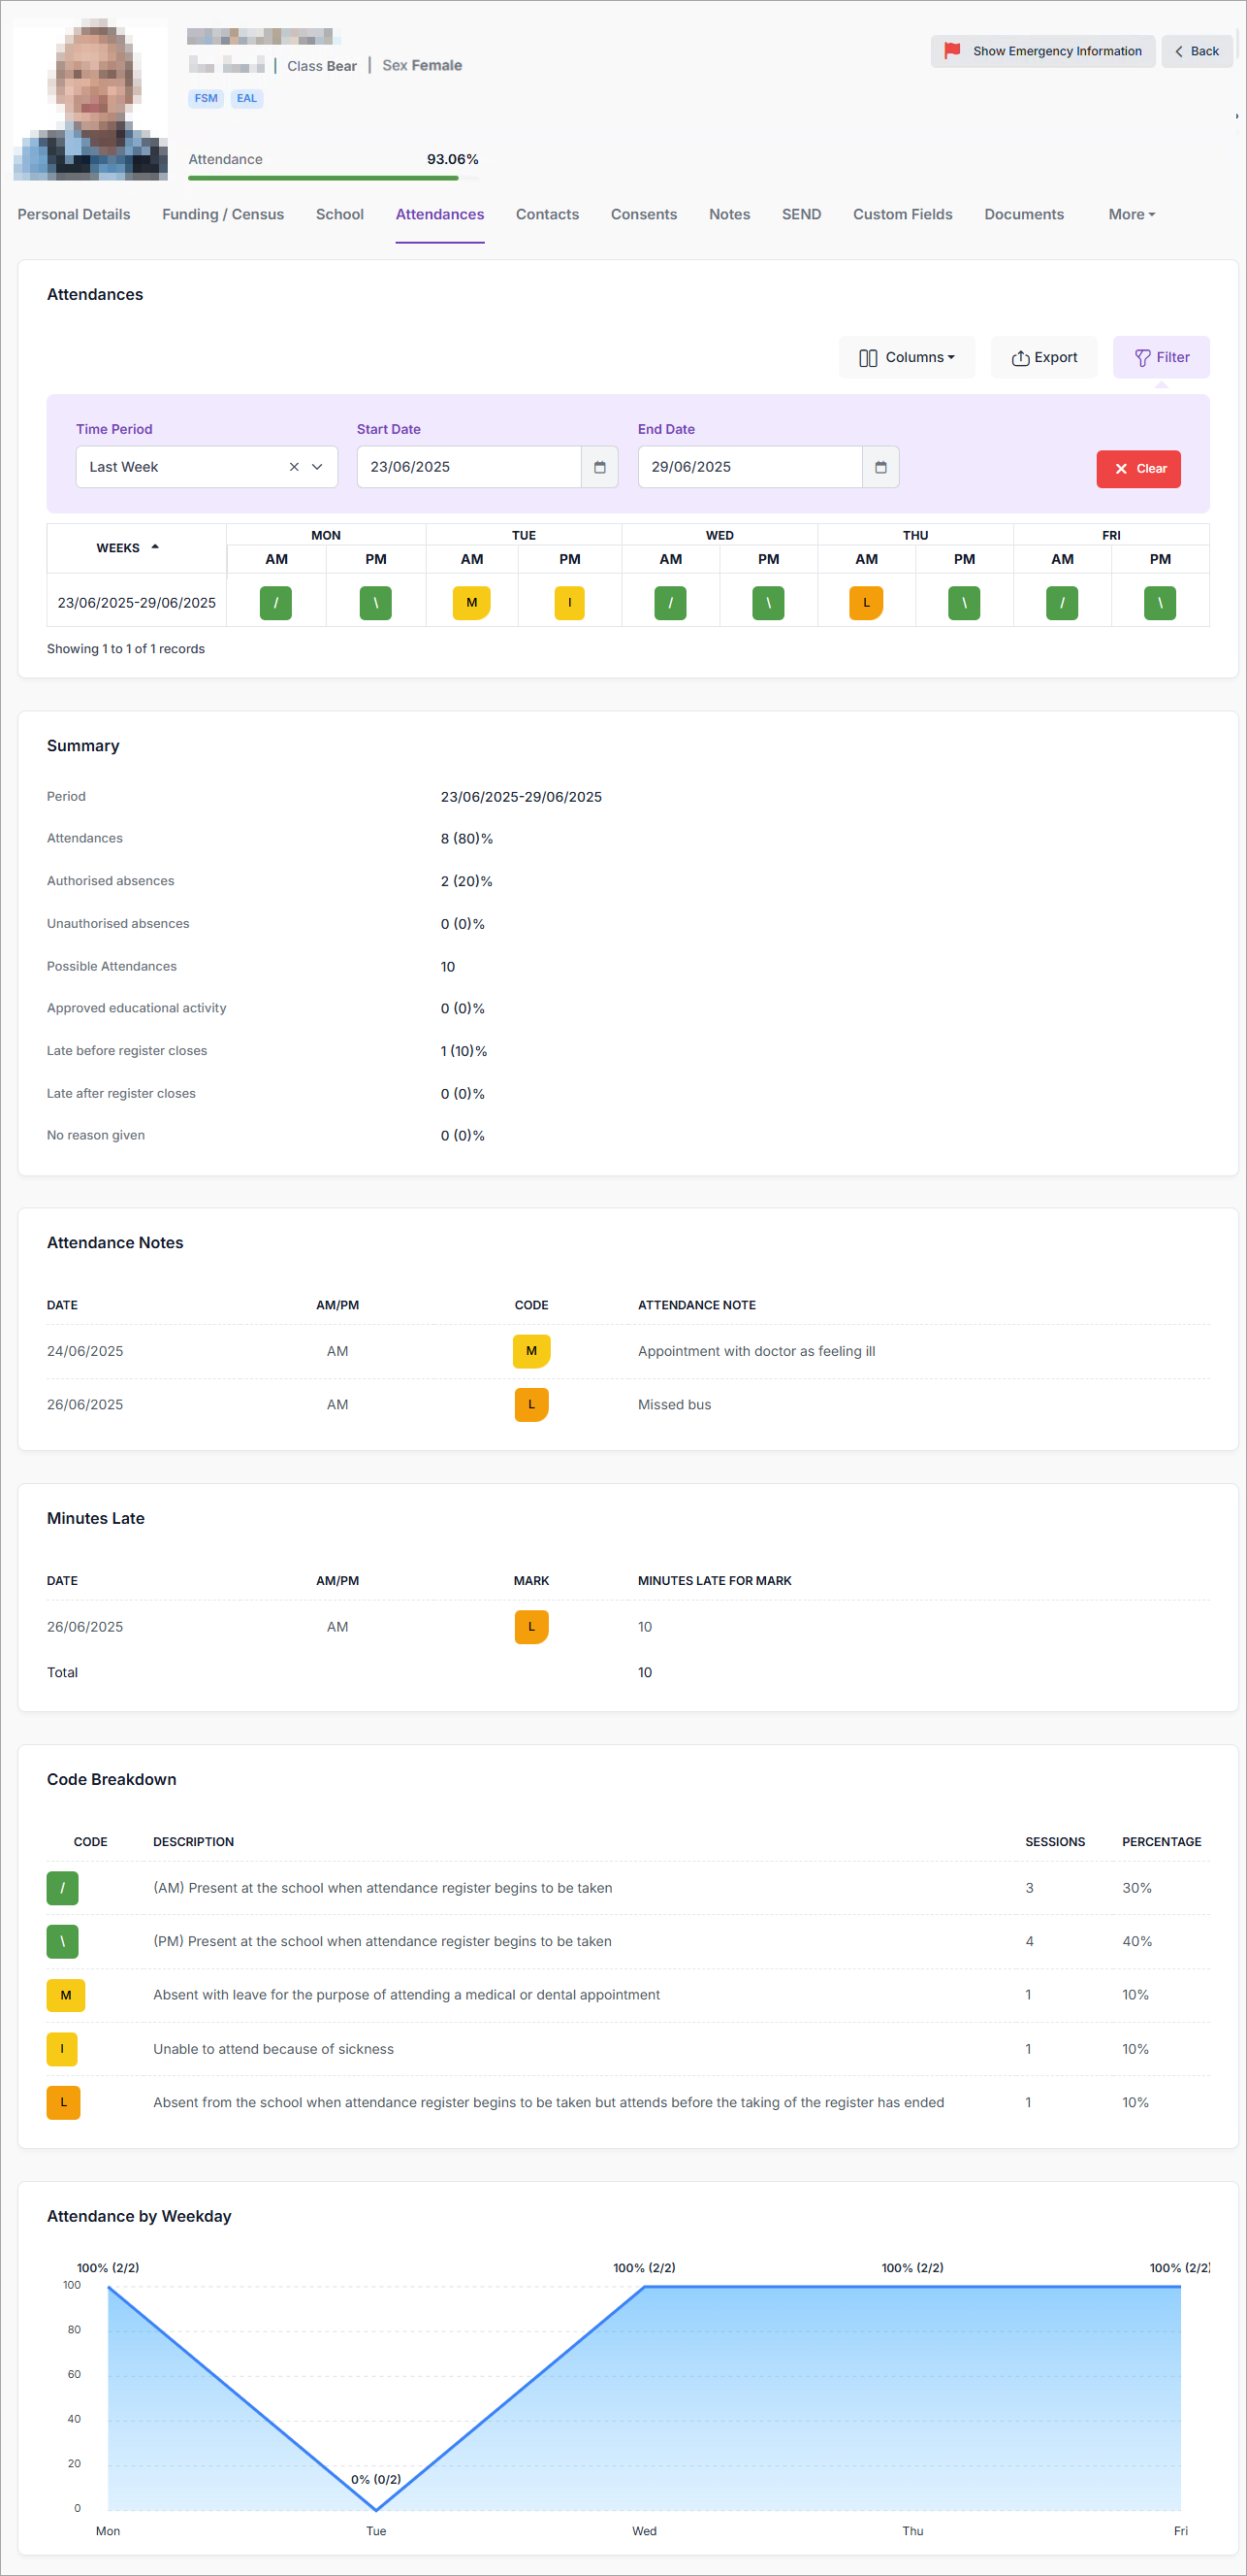The image size is (1247, 2576).
Task: Click the green attendance progress bar
Action: pyautogui.click(x=323, y=178)
